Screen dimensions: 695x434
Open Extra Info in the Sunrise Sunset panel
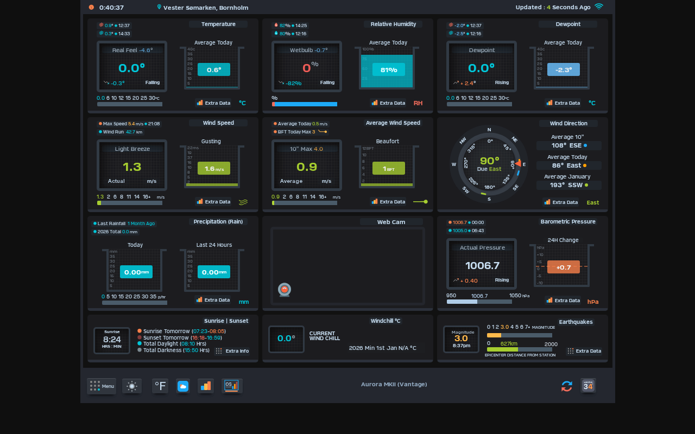pos(232,351)
